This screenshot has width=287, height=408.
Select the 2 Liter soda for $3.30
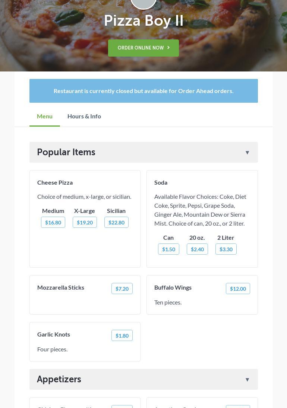tap(226, 249)
